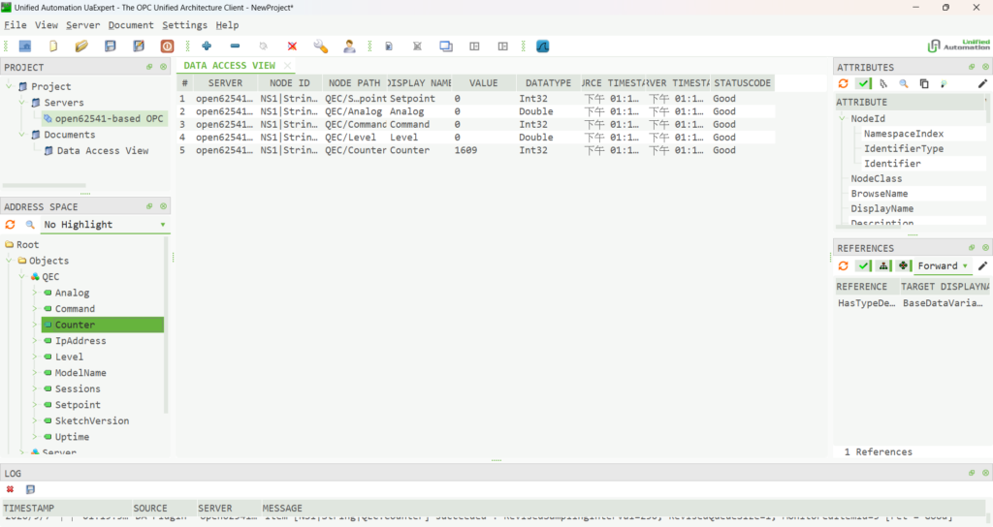Open the View menu
Screen dimensions: 993x527
(47, 25)
